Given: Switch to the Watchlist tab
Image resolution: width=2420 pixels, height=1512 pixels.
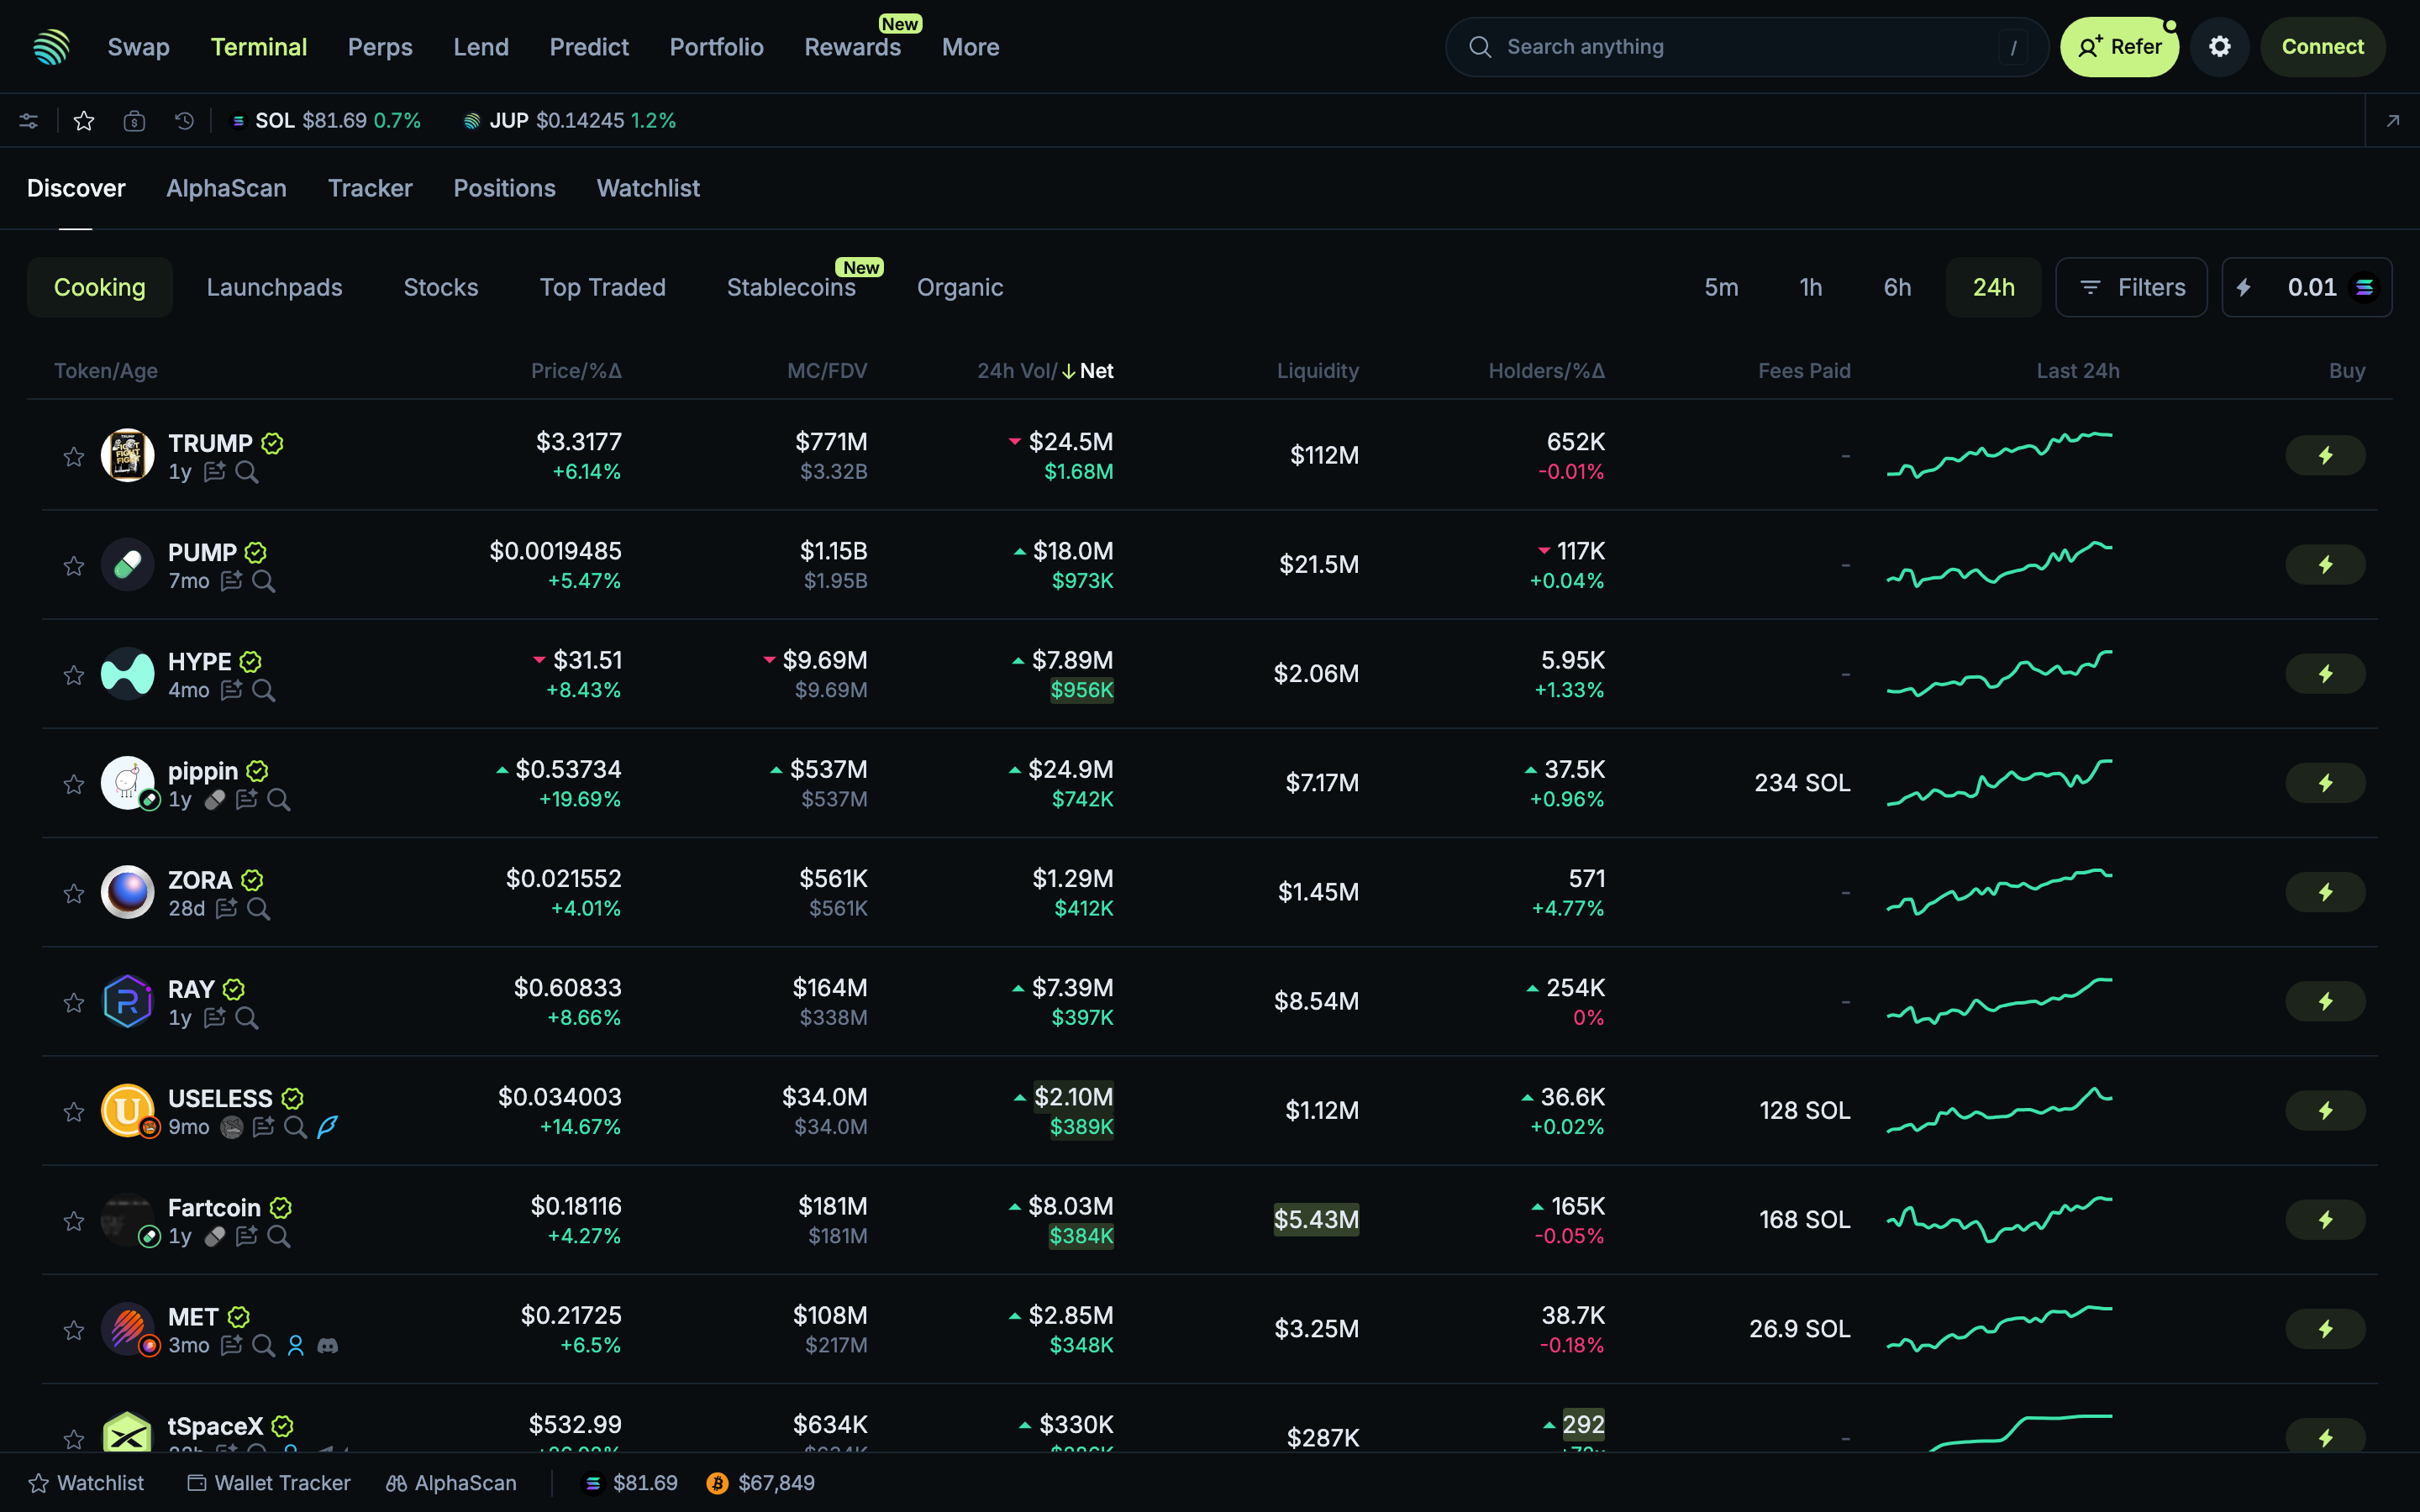Looking at the screenshot, I should pyautogui.click(x=647, y=188).
